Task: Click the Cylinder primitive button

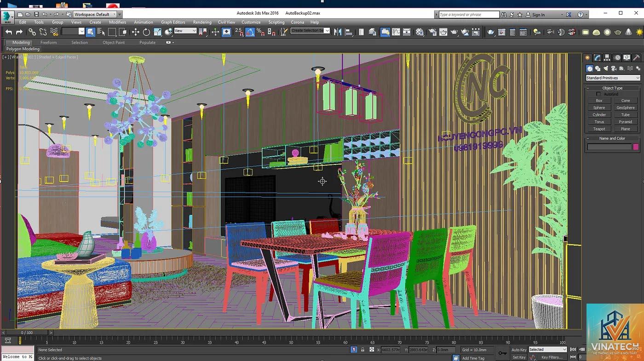Action: 599,115
